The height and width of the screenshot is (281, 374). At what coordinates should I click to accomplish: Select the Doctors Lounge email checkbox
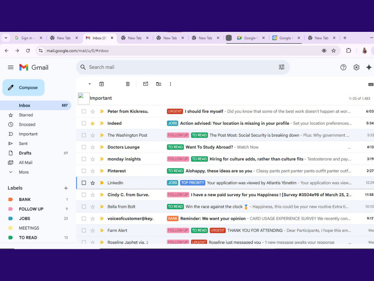84,147
